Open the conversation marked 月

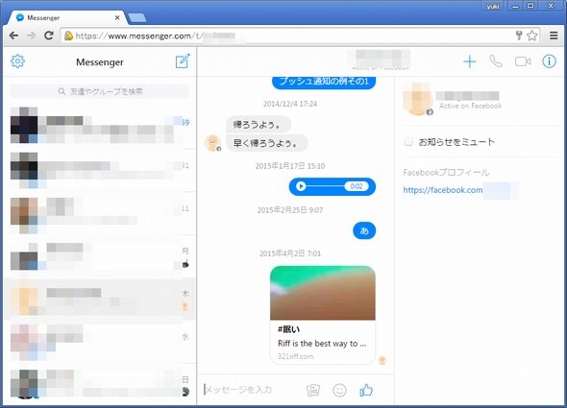[99, 256]
